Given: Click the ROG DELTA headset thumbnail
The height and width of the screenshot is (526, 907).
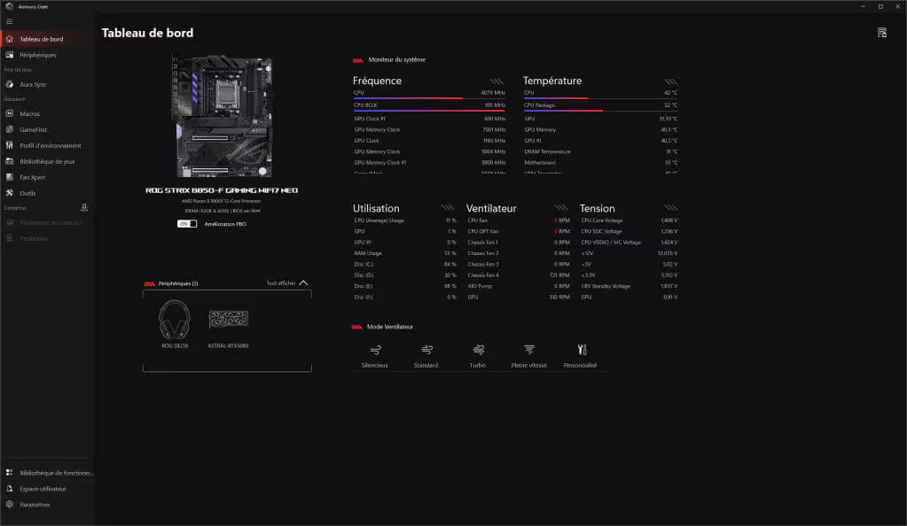Looking at the screenshot, I should click(174, 321).
